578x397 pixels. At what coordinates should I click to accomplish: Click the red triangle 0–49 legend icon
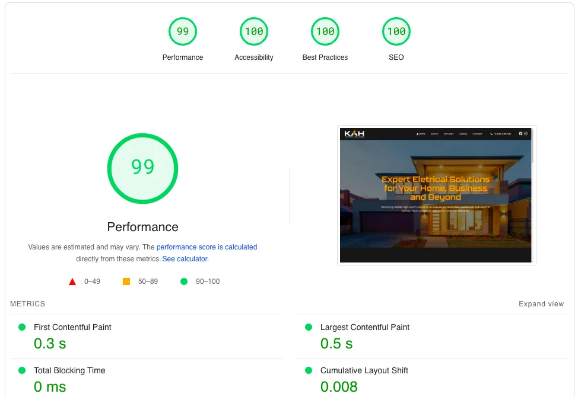click(72, 281)
